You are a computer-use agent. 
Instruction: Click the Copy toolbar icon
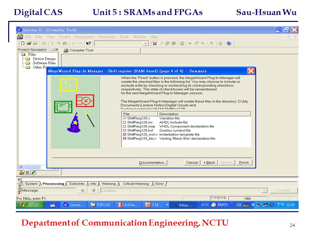tap(59, 43)
